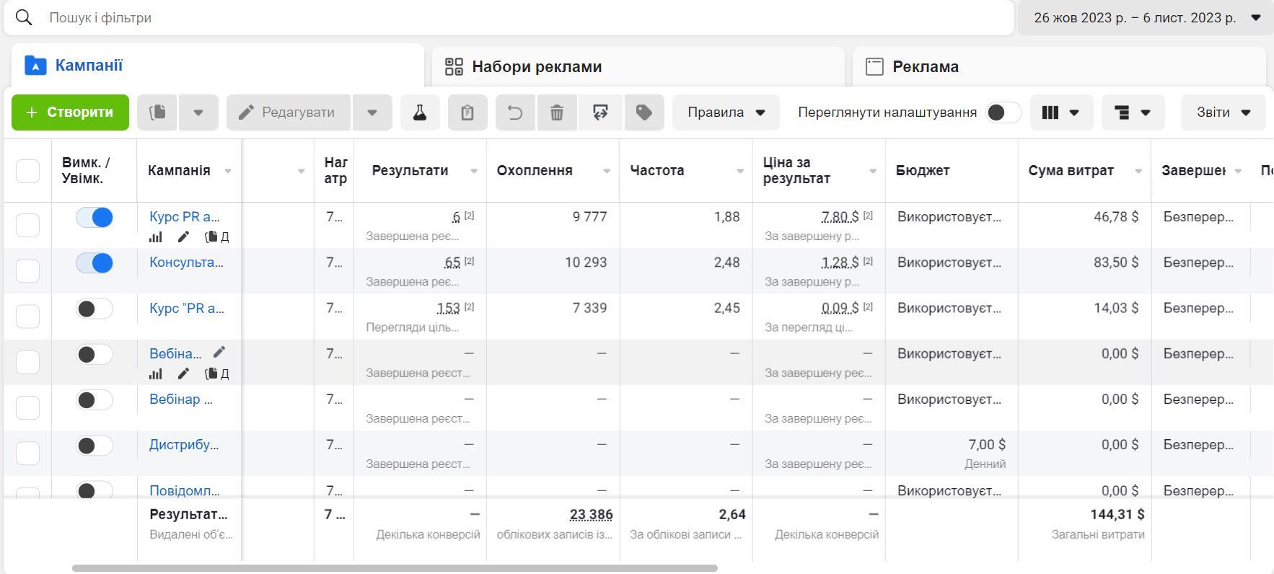Click the tag label icon
Viewport: 1274px width, 574px height.
click(x=644, y=112)
